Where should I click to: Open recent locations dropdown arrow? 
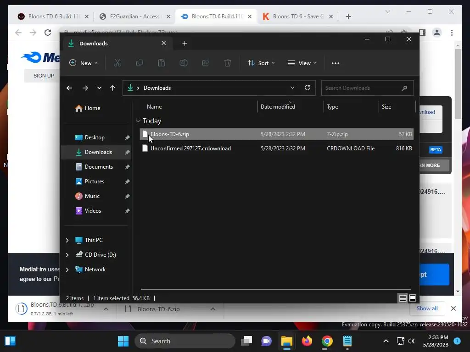coord(99,88)
